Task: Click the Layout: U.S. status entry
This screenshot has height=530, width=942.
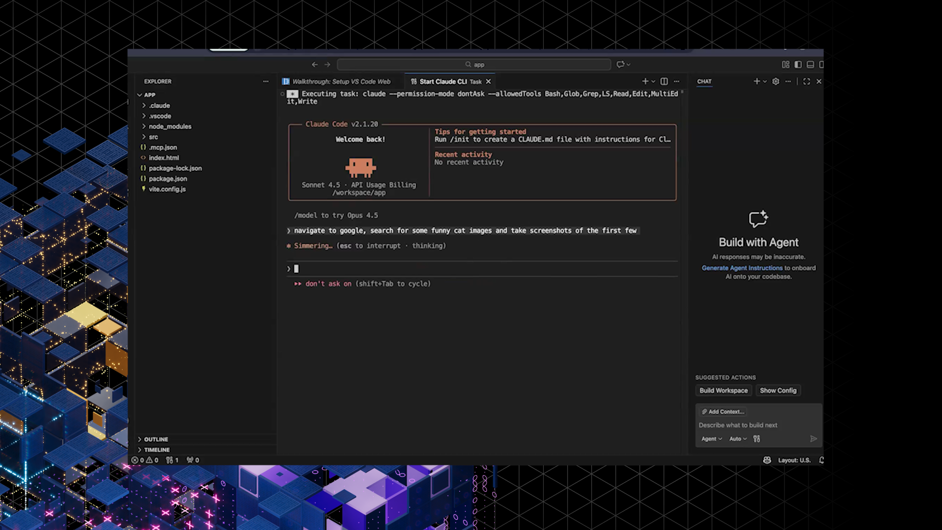Action: pyautogui.click(x=794, y=460)
